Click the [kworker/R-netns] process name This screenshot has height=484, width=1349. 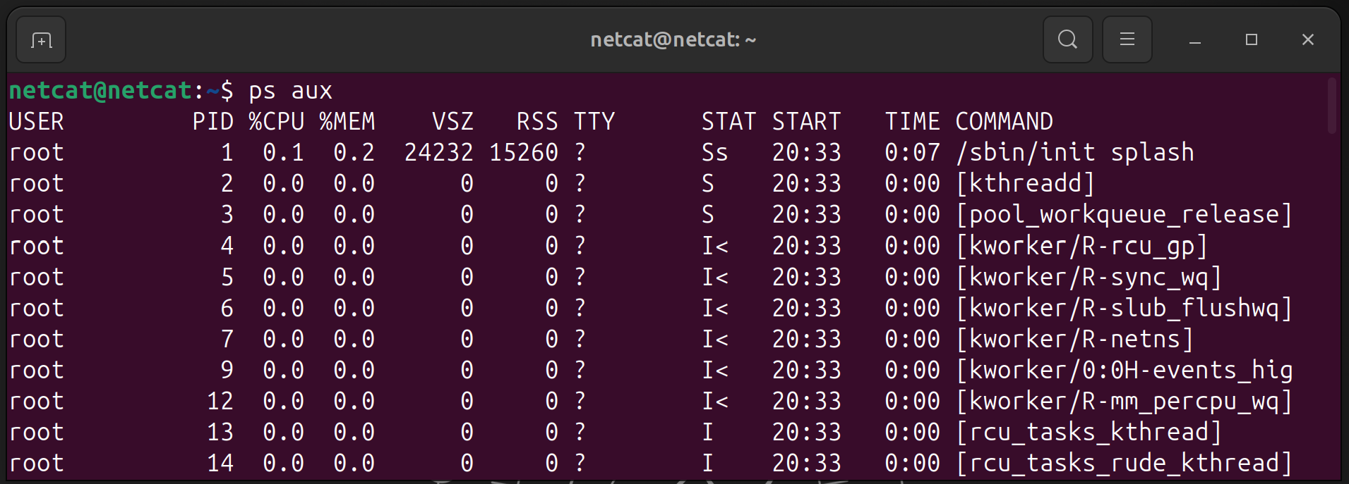pyautogui.click(x=1074, y=339)
